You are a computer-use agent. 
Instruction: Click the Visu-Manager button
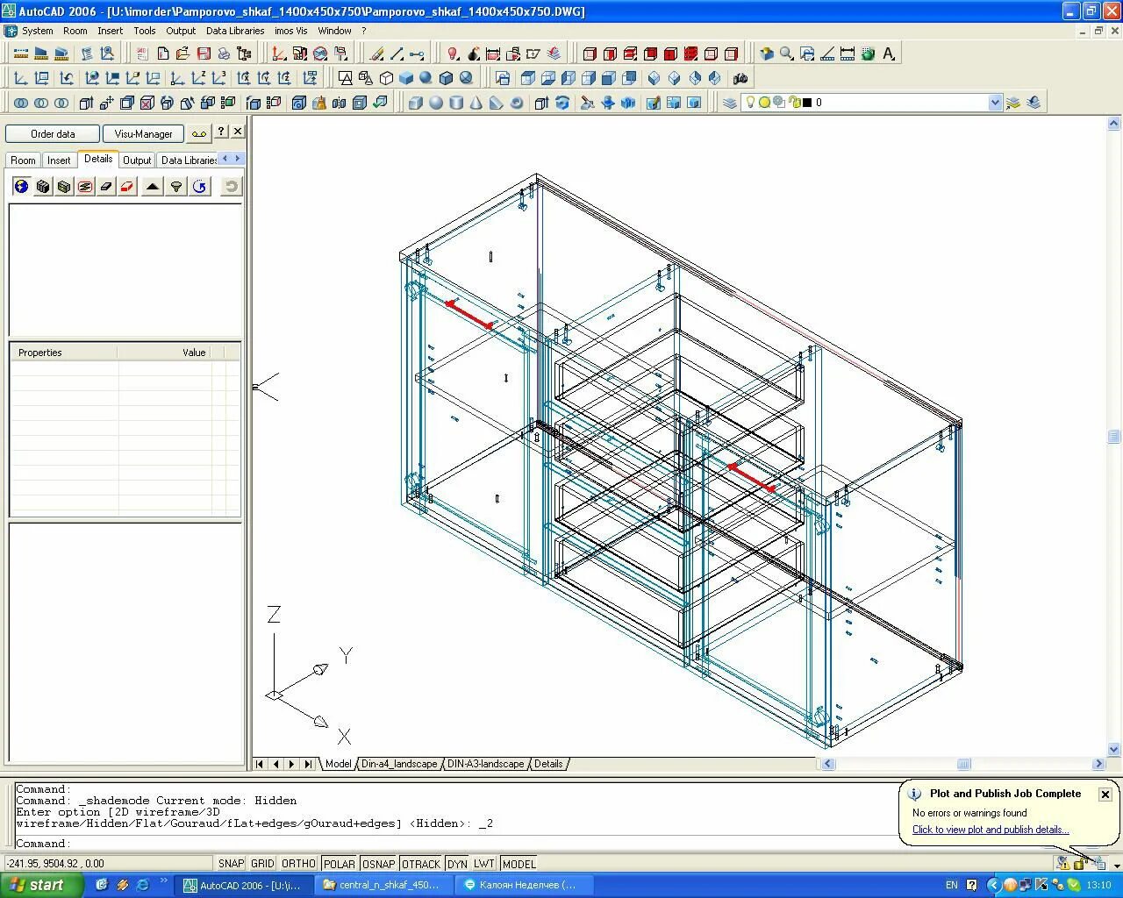[x=143, y=134]
